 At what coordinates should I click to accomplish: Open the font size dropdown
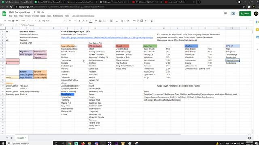click(x=72, y=21)
